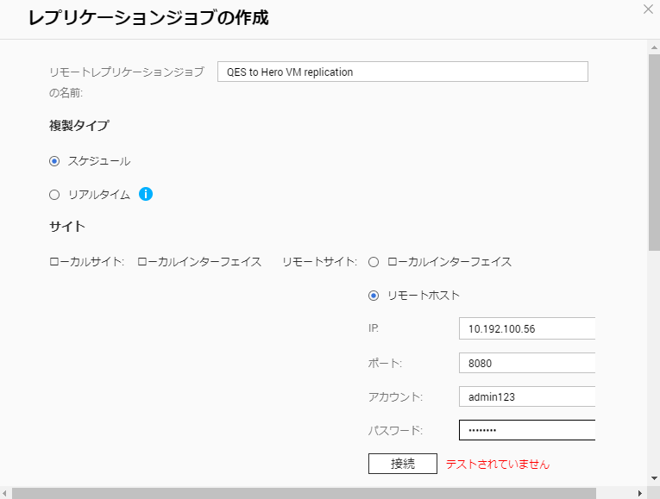Viewport: 660px width, 499px height.
Task: Choose the リアルタイム radio option
Action: coord(54,195)
